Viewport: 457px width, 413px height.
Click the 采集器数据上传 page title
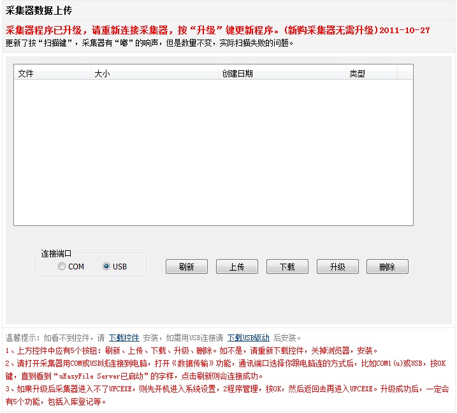(x=39, y=10)
